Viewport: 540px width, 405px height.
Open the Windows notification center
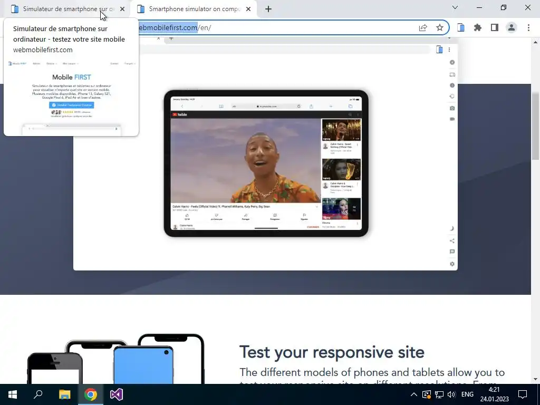(523, 394)
